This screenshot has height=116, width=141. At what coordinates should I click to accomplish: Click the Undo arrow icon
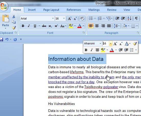tap(7, 40)
